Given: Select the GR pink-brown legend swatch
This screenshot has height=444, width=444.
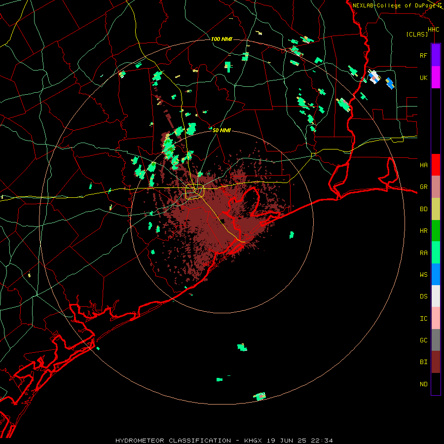Looking at the screenshot, I should point(436,187).
